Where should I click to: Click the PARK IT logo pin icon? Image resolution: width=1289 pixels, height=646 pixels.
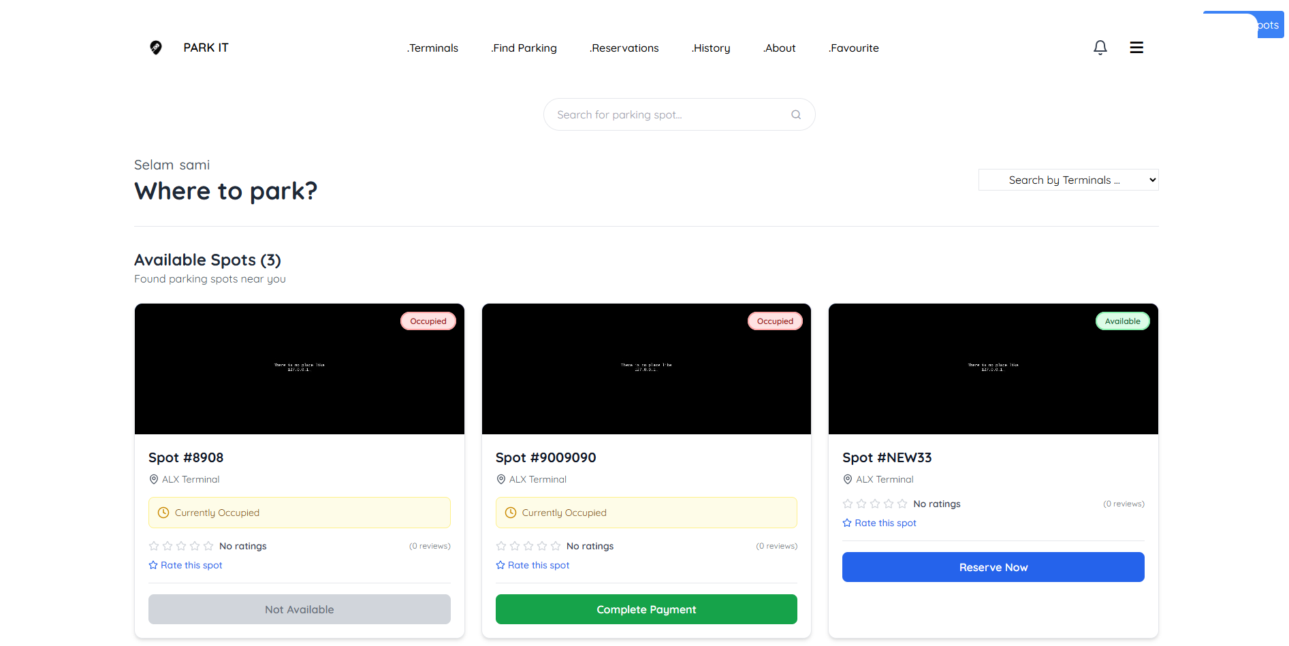(156, 48)
